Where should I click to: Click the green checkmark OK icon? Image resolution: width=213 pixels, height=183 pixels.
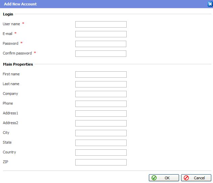pos(154,178)
